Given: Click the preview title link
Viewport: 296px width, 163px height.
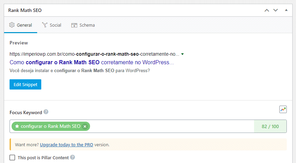Looking at the screenshot, I should tap(91, 63).
